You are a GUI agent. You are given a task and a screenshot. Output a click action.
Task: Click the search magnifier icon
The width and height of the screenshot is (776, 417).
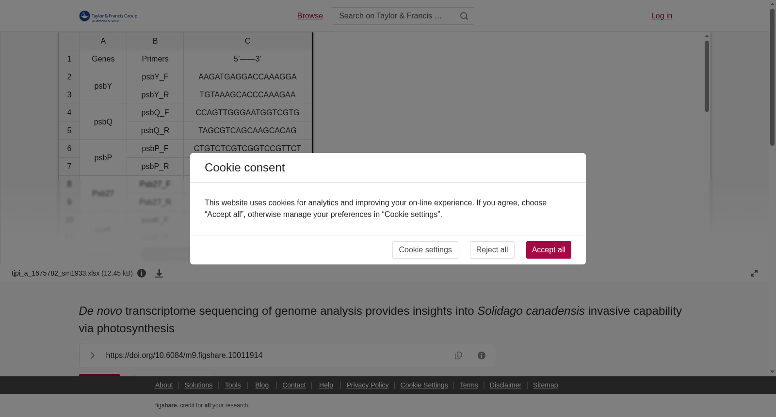click(464, 16)
